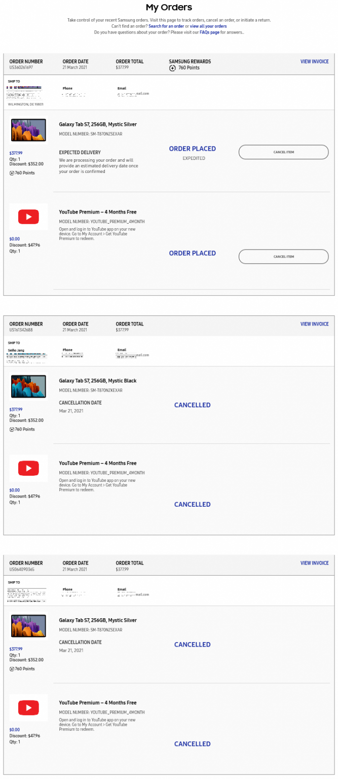Click the YouTube logo in order US064090365
This screenshot has height=779, width=338.
[28, 707]
